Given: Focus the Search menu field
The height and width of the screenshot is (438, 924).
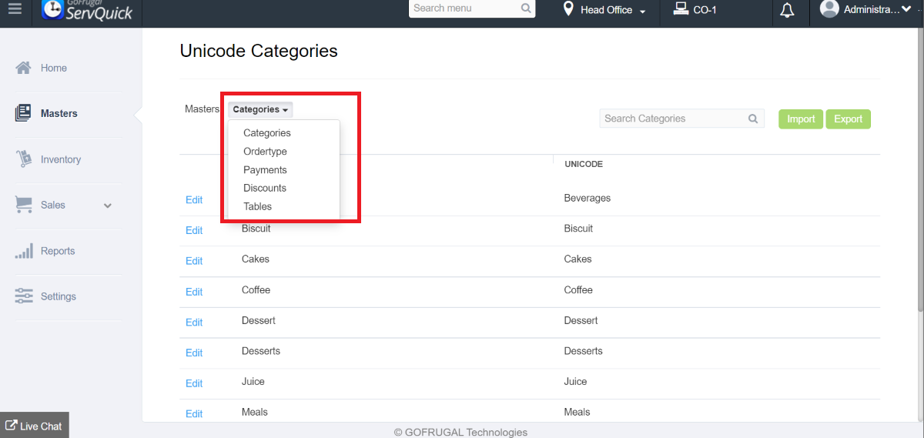Looking at the screenshot, I should point(464,8).
